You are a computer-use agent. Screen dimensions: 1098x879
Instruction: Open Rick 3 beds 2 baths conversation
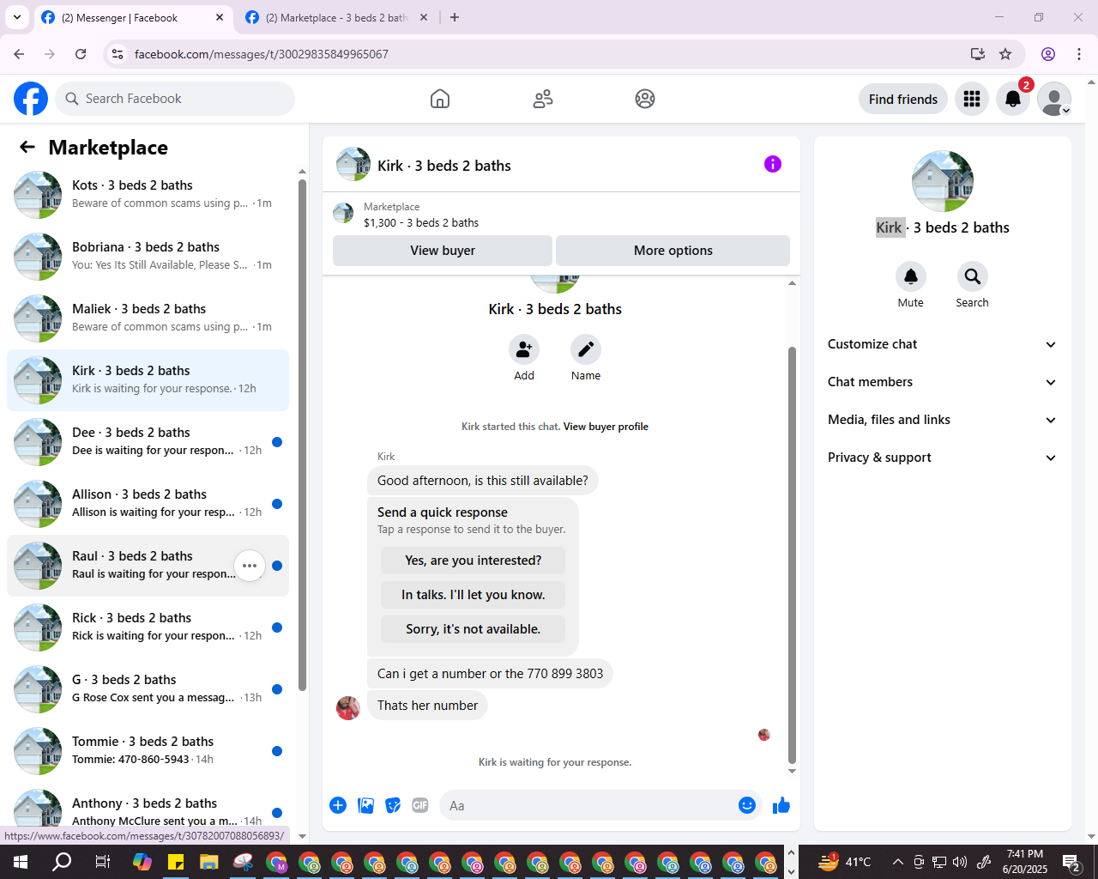[x=148, y=627]
